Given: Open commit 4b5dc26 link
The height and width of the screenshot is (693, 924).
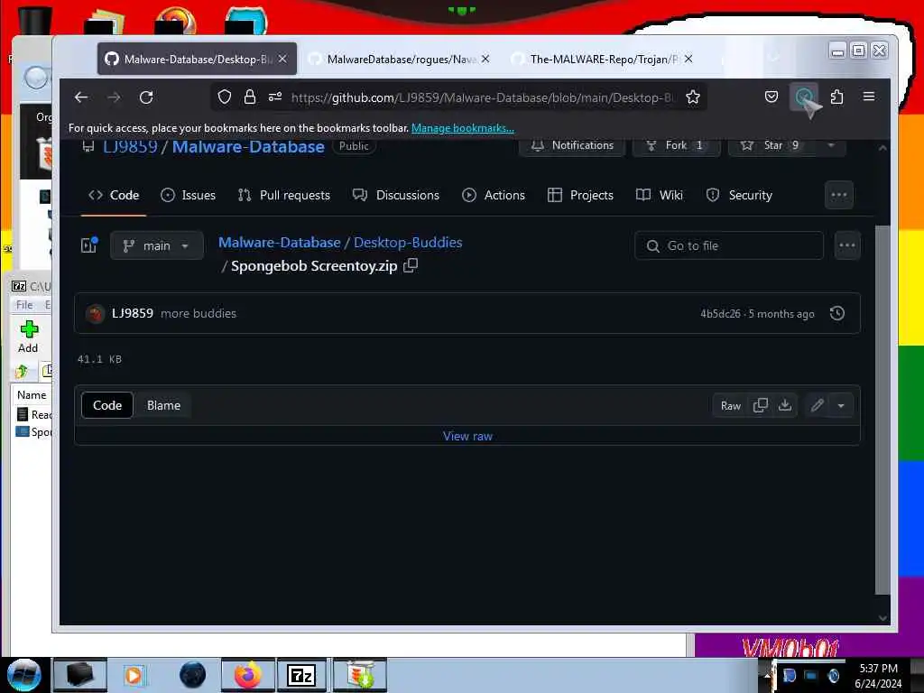Looking at the screenshot, I should click(720, 313).
